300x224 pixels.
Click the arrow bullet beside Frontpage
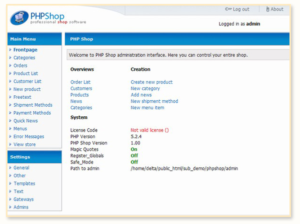pos(10,50)
